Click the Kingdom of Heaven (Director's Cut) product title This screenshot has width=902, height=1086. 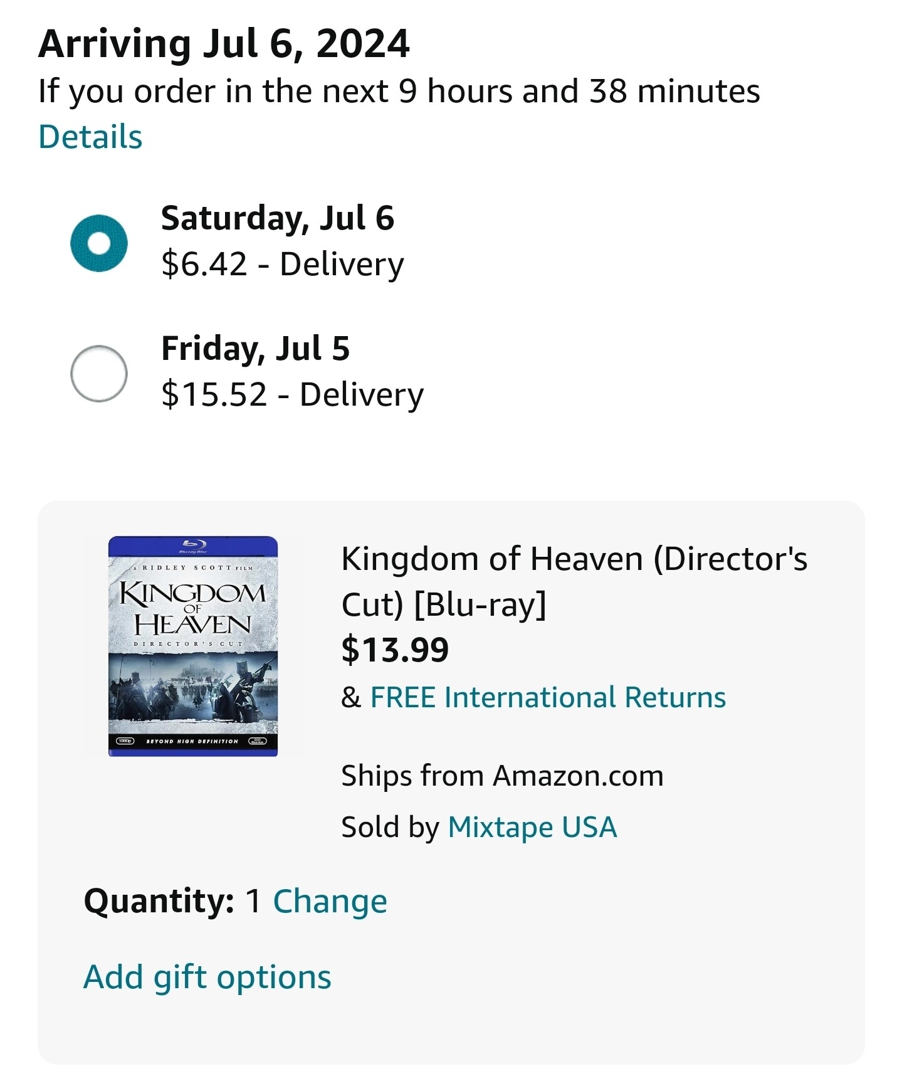pyautogui.click(x=574, y=581)
